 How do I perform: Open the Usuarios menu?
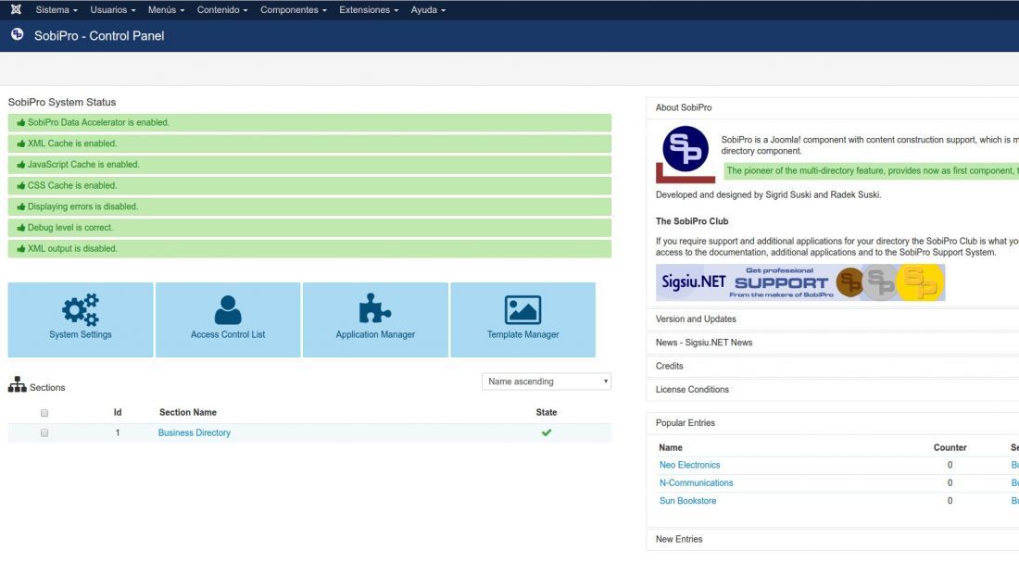coord(113,10)
